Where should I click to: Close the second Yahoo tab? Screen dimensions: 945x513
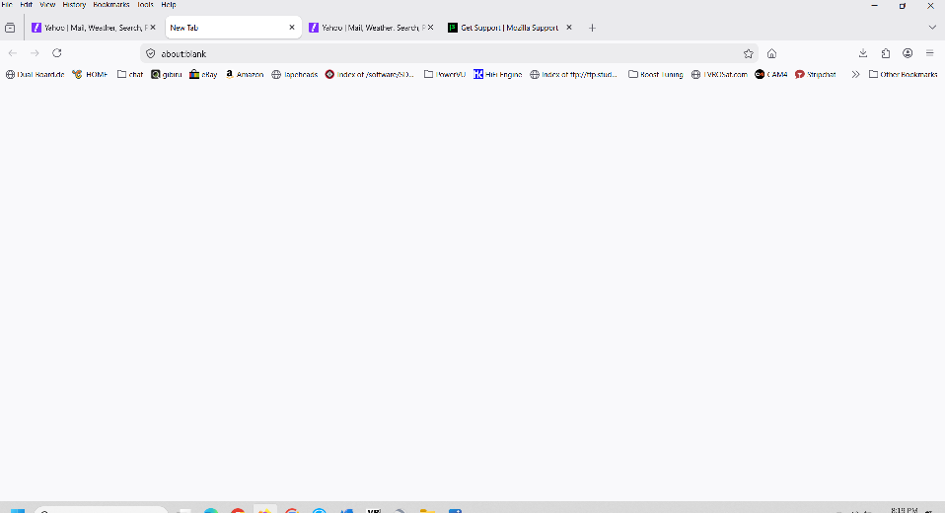tap(430, 27)
